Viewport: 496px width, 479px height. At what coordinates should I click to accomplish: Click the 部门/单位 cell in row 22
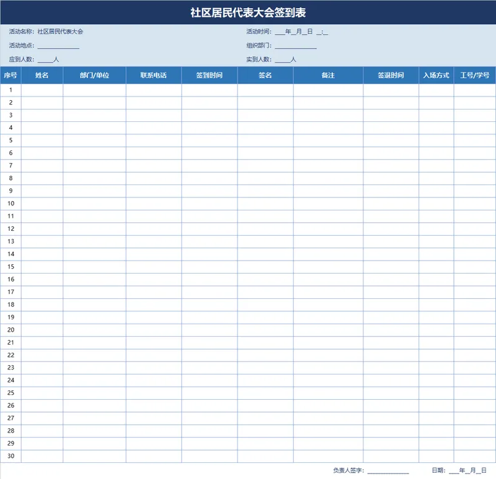pyautogui.click(x=94, y=355)
